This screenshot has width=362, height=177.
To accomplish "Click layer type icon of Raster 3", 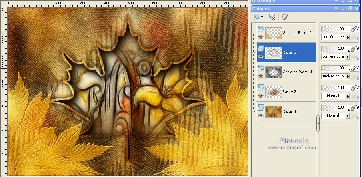I will point(261,48).
